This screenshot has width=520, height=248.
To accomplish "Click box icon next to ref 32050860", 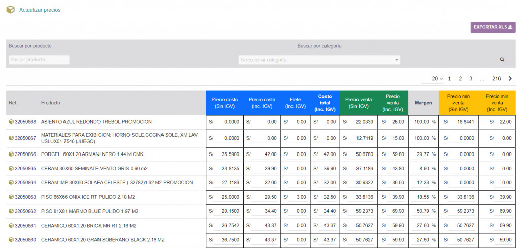I will (11, 240).
